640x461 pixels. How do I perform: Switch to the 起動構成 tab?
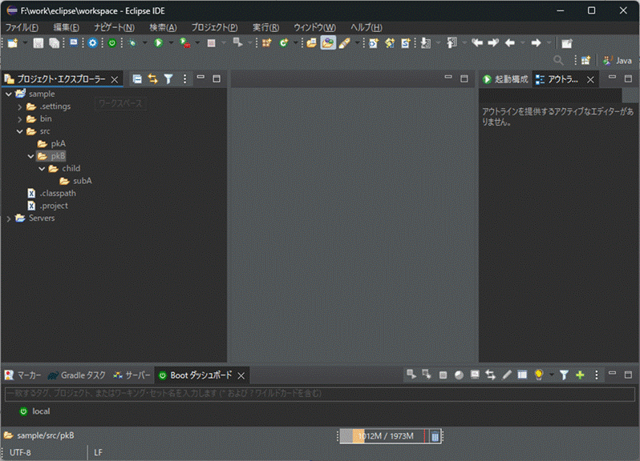pos(505,79)
